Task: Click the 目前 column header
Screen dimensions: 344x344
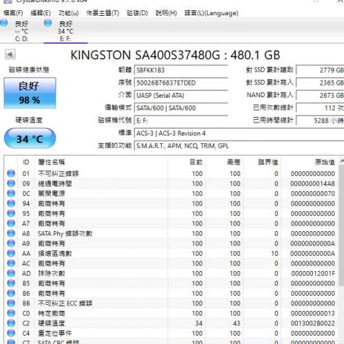Action: (186, 162)
